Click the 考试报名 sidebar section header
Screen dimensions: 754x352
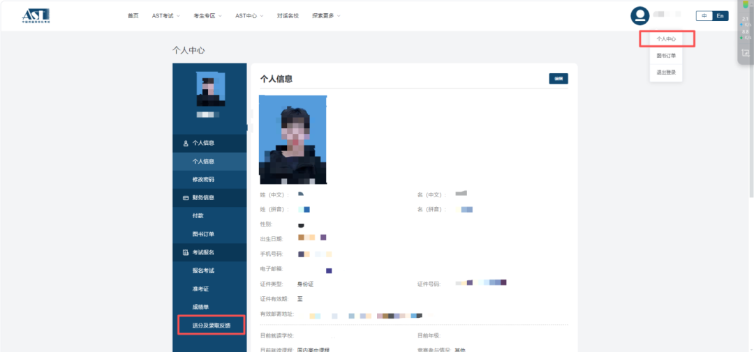(x=209, y=252)
